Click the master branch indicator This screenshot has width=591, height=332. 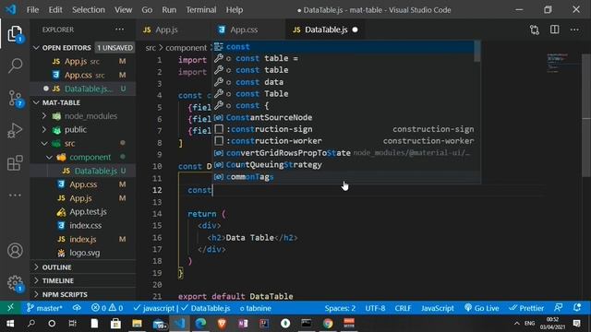click(44, 308)
